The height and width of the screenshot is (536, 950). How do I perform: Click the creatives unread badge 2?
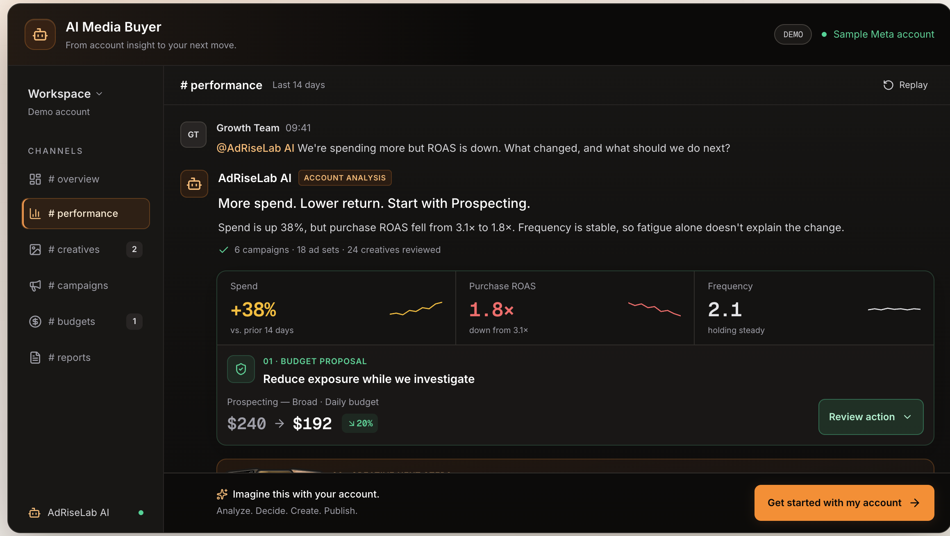134,250
